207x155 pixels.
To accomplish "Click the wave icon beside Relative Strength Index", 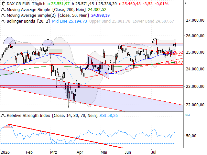I will pos(4,116).
